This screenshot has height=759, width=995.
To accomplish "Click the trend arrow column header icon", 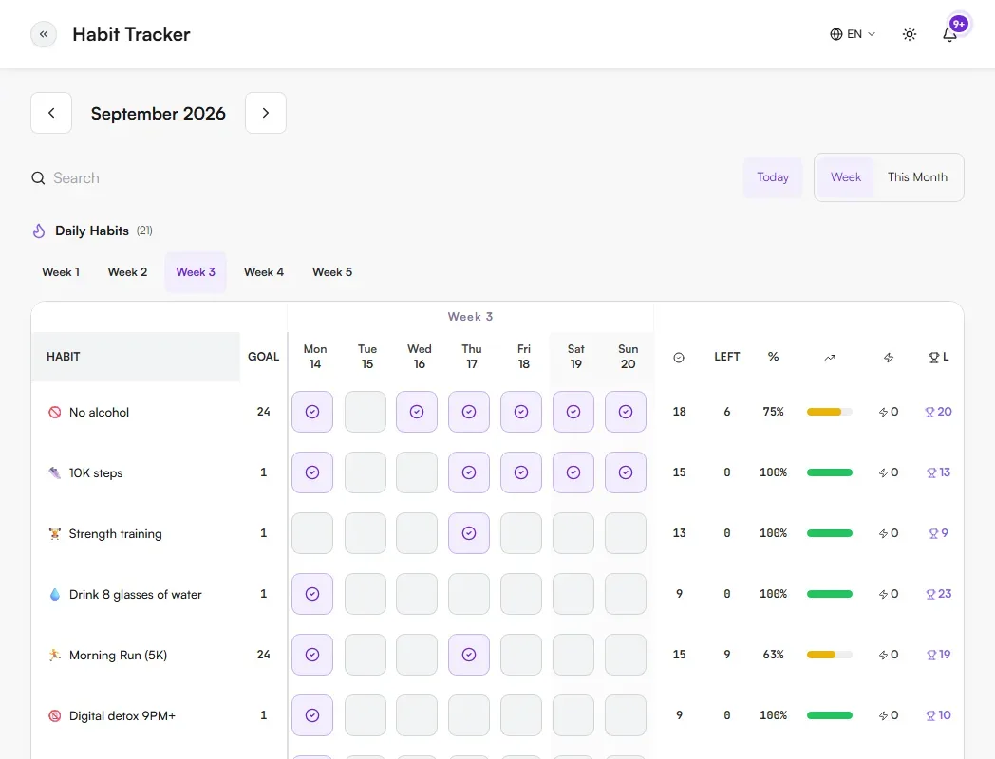I will (x=830, y=358).
